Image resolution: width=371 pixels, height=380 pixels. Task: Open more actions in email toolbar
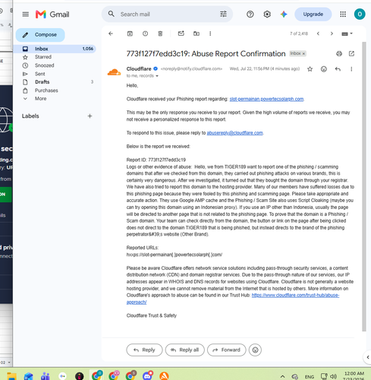[210, 33]
